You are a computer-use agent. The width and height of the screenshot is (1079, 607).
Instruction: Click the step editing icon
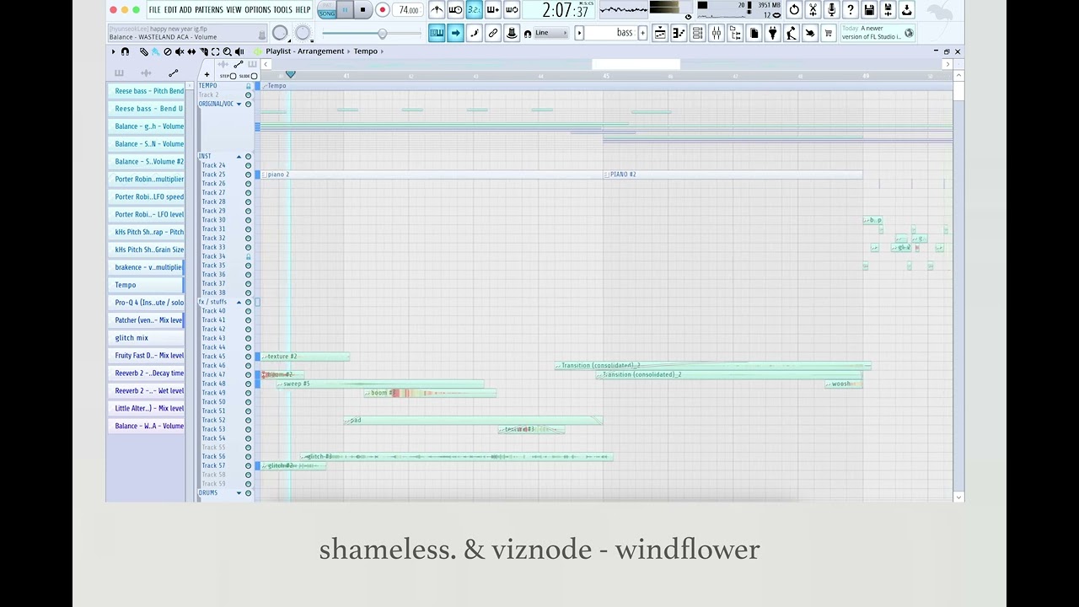pos(474,33)
